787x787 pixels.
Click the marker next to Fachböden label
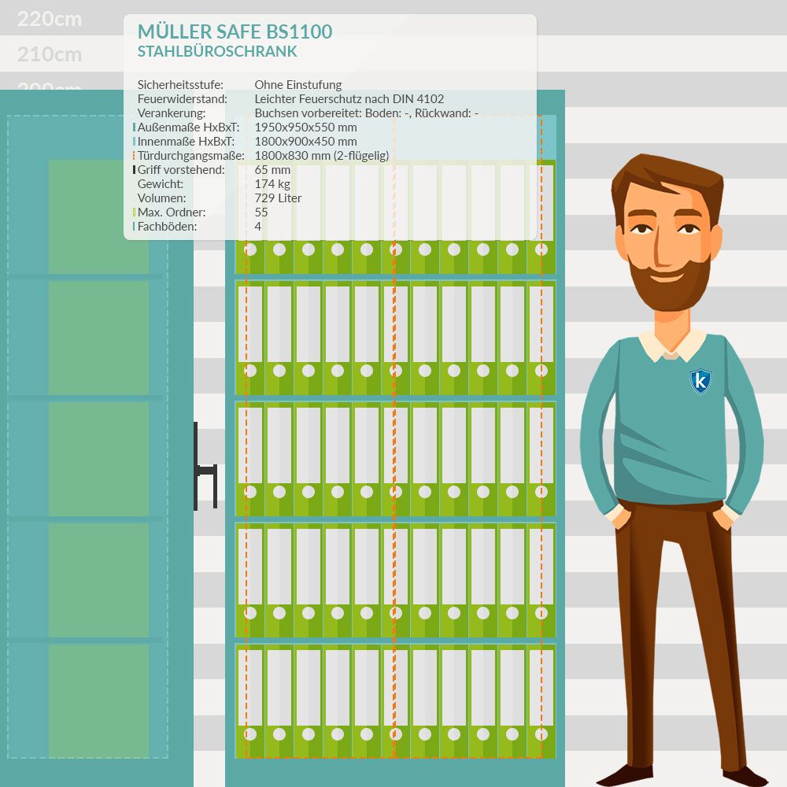(134, 227)
